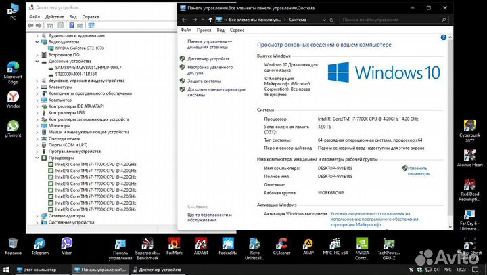Open Действие menu in Device Manager

point(54,16)
